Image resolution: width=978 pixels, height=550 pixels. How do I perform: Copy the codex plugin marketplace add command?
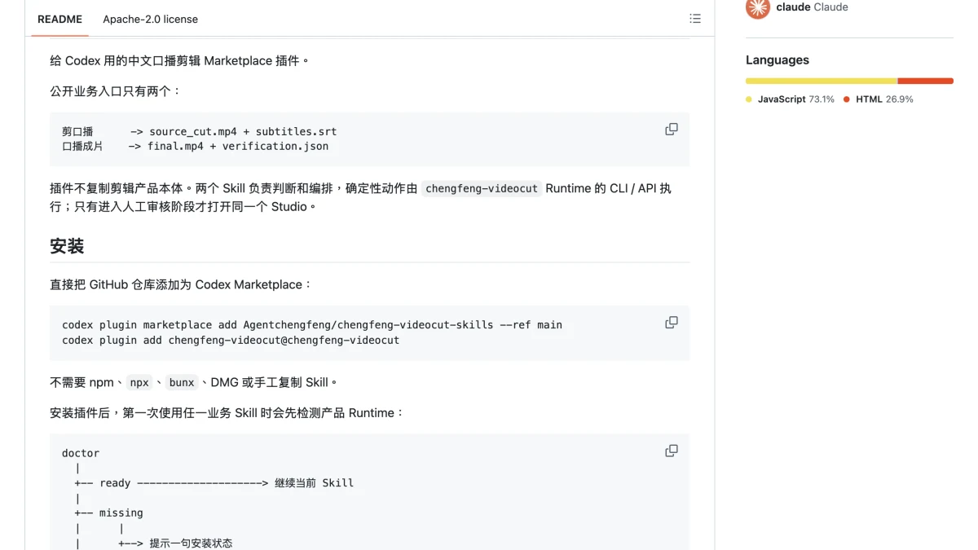tap(672, 323)
